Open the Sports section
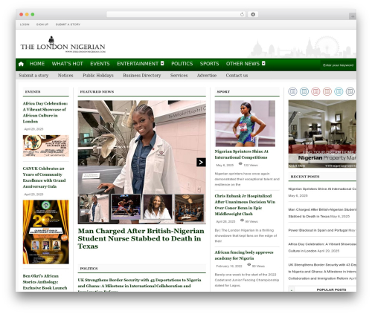372x314 pixels. pos(209,64)
